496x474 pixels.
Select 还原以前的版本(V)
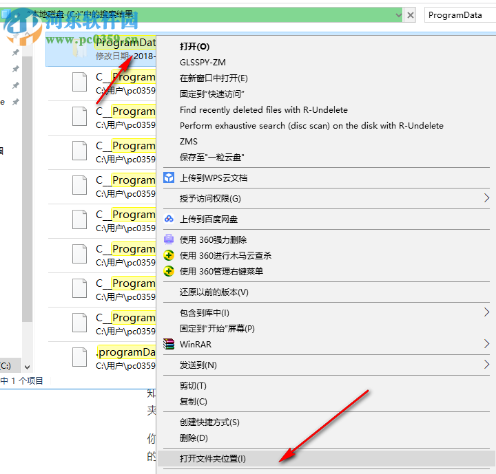(214, 292)
